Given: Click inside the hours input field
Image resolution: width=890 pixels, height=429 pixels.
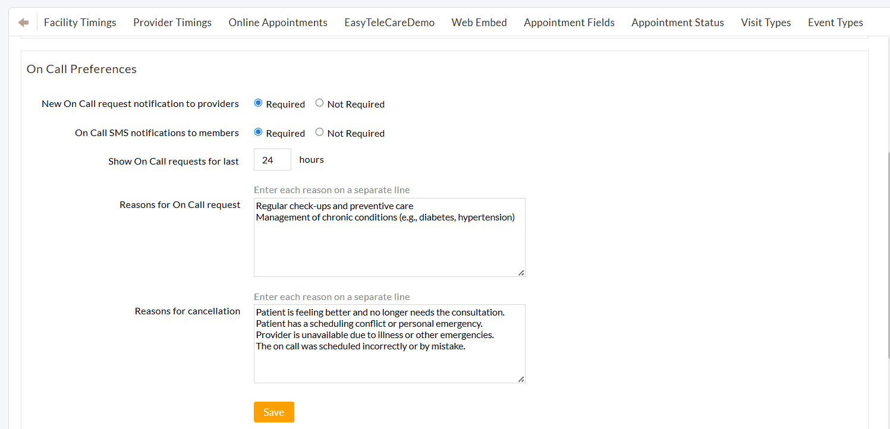Looking at the screenshot, I should click(272, 159).
